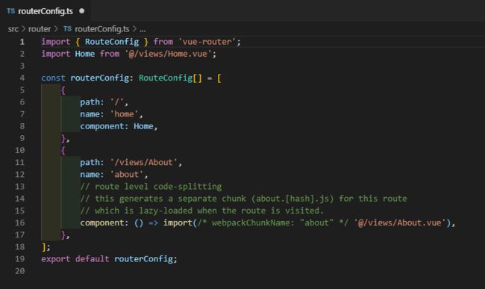Expand chevron after router in breadcrumb
The height and width of the screenshot is (289, 485).
pos(56,29)
